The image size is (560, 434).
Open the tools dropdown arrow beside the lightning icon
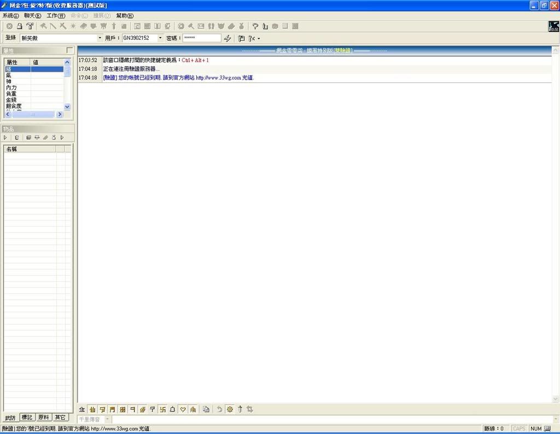pos(258,39)
